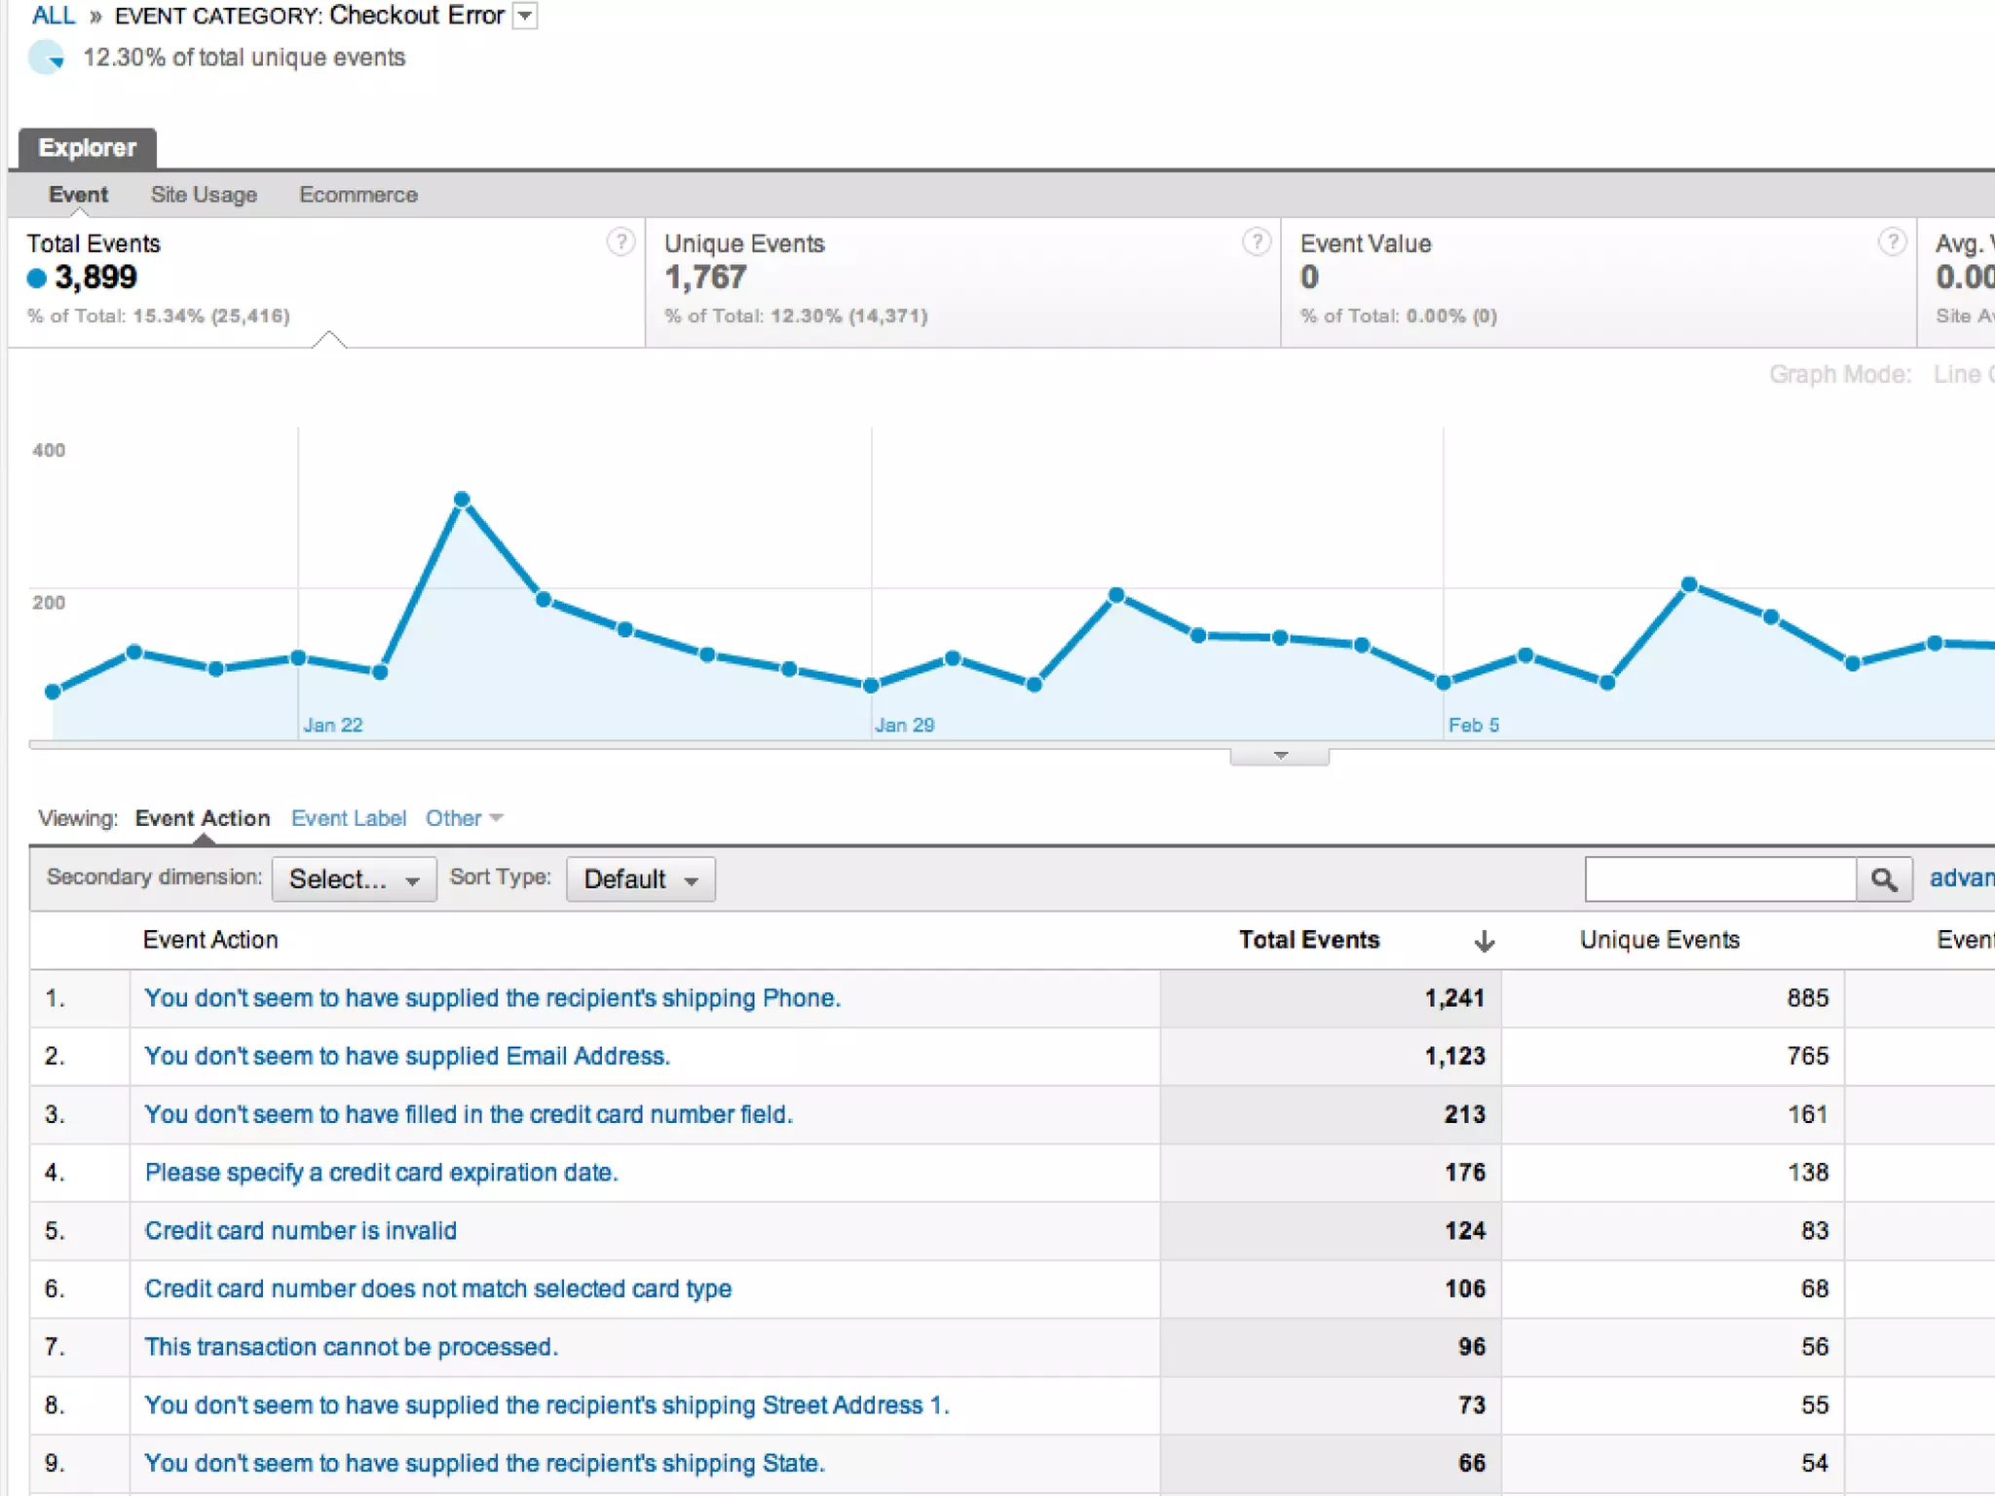Click the table search magnifier button
This screenshot has height=1496, width=1995.
[x=1884, y=879]
